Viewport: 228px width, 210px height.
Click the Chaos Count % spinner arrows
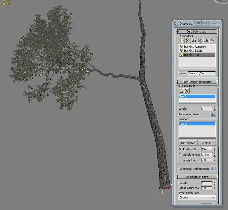click(214, 188)
